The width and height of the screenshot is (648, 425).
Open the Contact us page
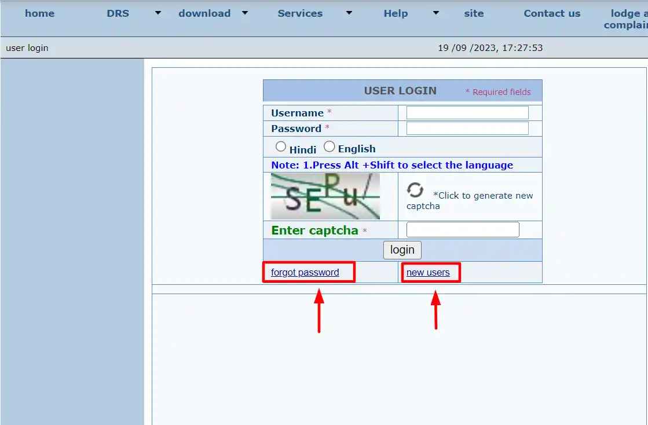pos(552,13)
